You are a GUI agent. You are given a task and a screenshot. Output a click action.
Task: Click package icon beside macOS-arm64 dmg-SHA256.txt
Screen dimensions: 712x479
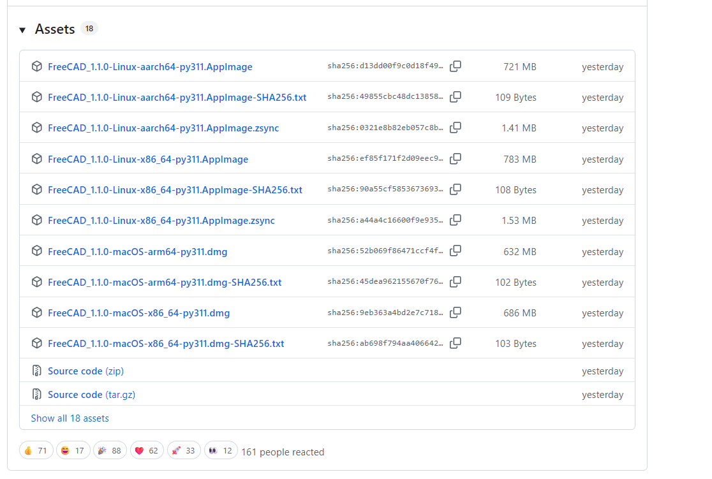(x=37, y=282)
